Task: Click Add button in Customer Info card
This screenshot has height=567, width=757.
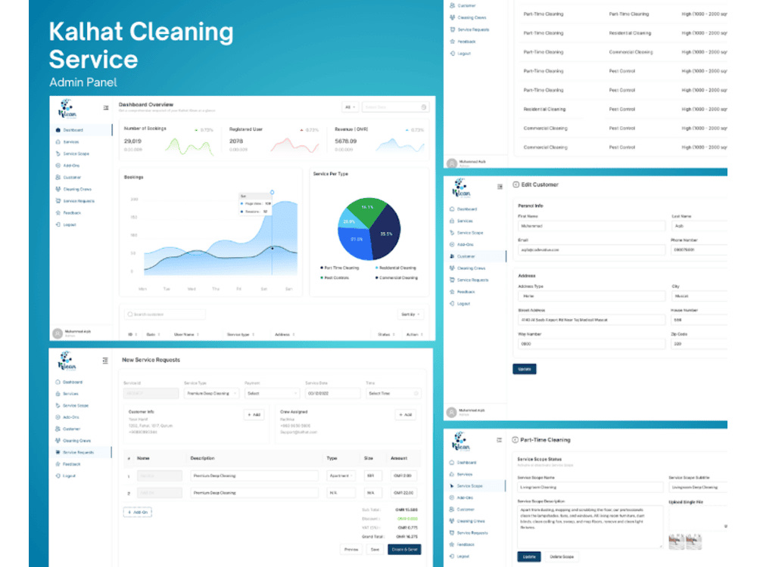Action: tap(254, 414)
